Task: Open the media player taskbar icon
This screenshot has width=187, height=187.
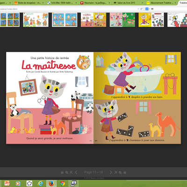Action: pos(18,183)
